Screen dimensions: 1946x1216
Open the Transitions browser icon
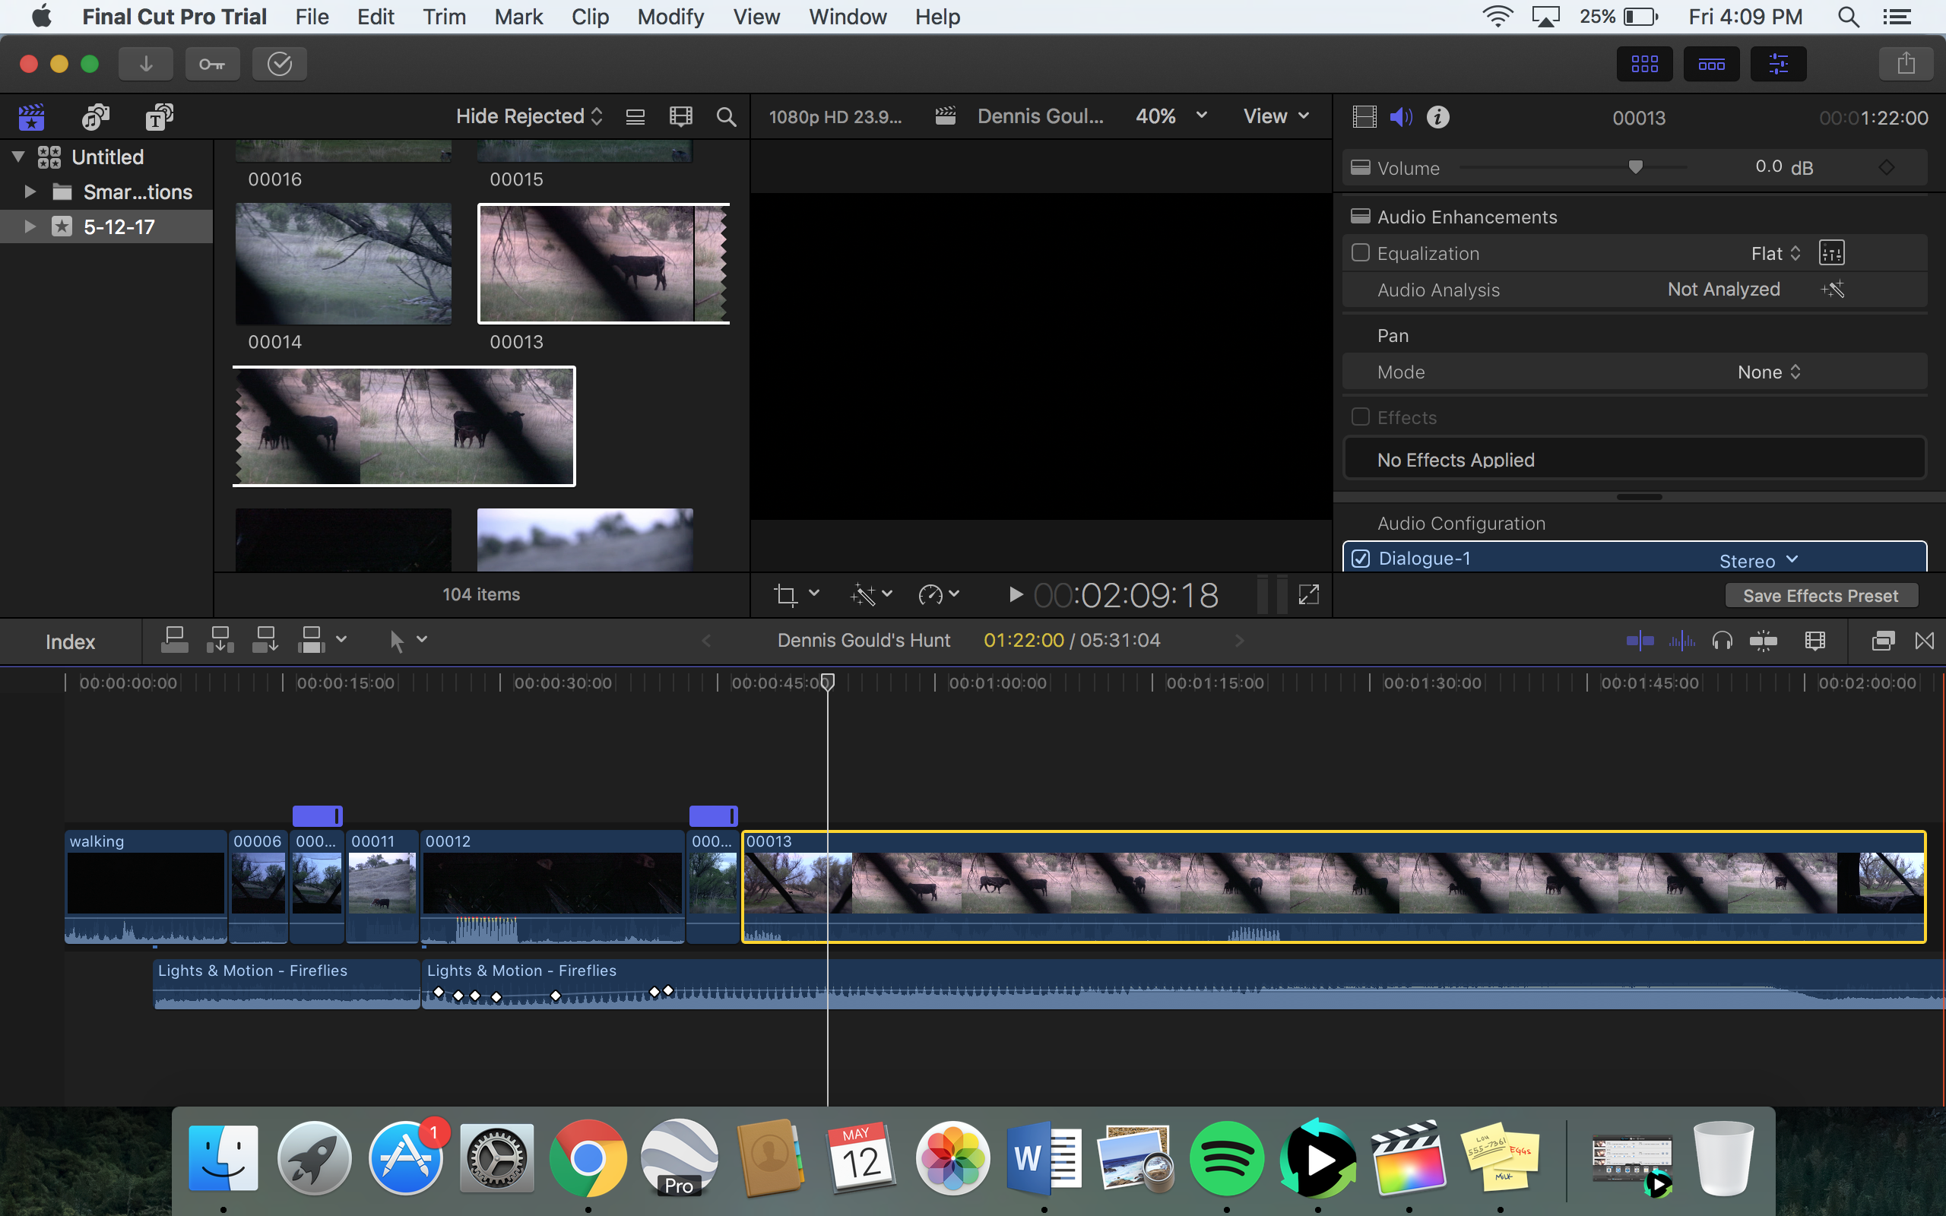(x=1924, y=641)
